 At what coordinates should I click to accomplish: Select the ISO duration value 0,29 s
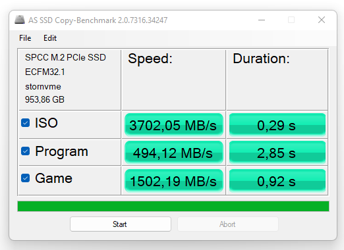click(x=277, y=125)
